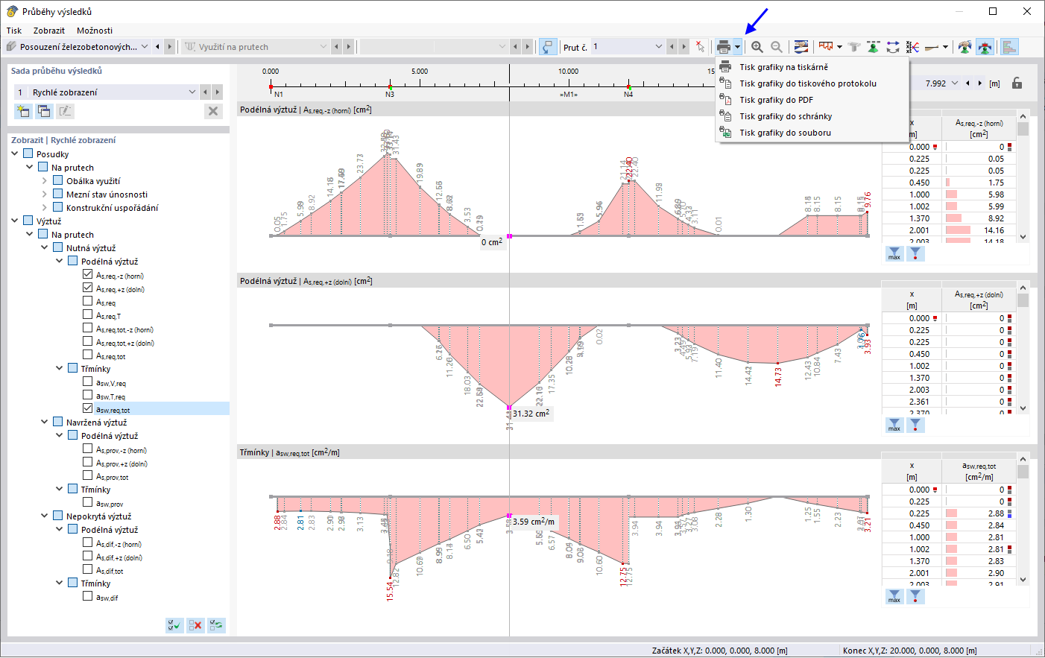Enable the As,prov,-z (horní) checkbox
The height and width of the screenshot is (658, 1045).
[88, 449]
